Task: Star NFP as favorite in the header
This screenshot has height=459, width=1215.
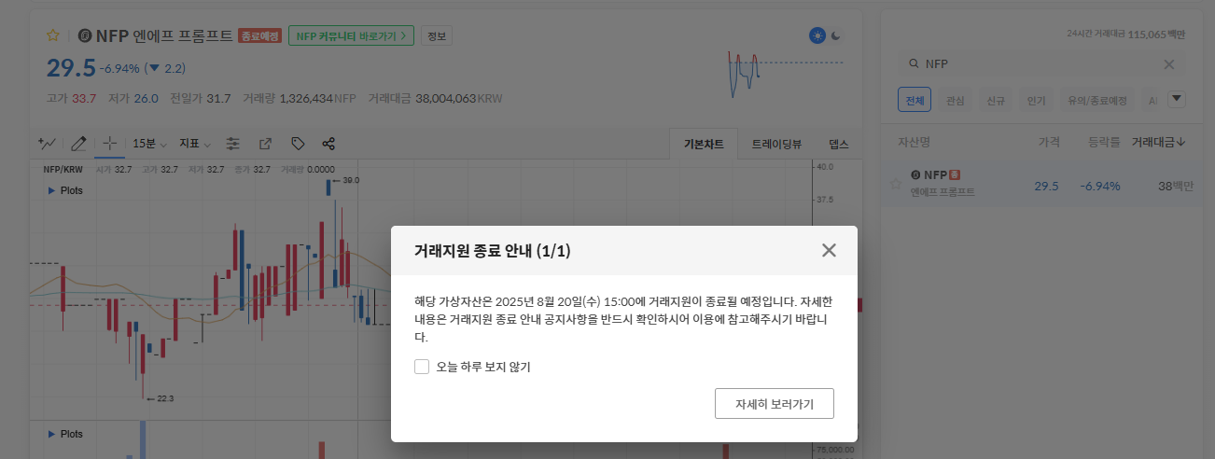Action: click(x=53, y=35)
